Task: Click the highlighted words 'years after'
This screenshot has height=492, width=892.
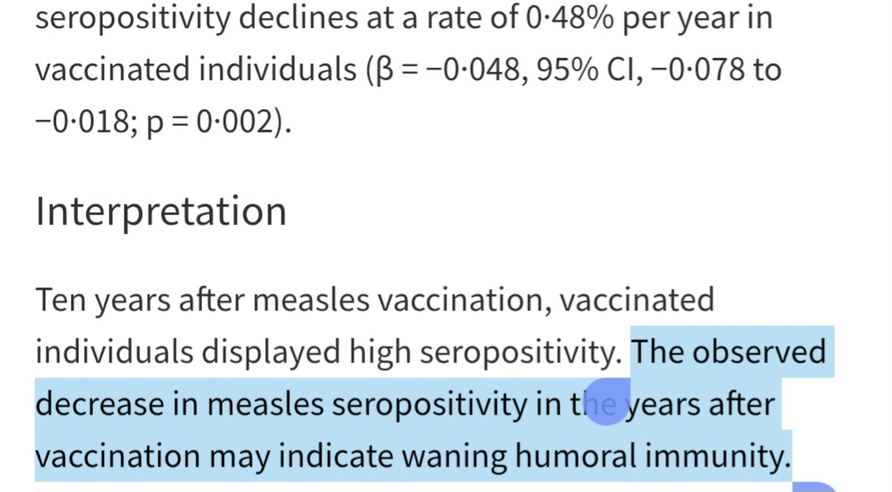Action: [x=700, y=404]
